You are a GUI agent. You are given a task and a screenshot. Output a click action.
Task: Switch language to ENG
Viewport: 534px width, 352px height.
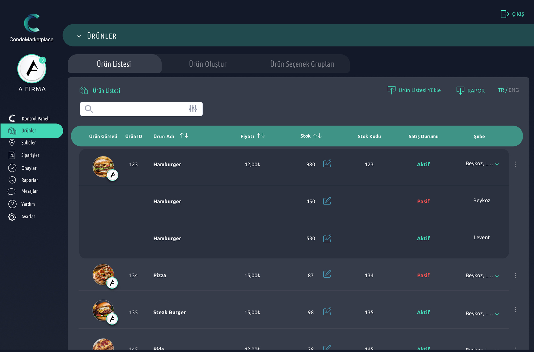tap(514, 90)
